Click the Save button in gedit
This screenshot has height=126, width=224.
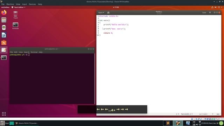[204, 13]
